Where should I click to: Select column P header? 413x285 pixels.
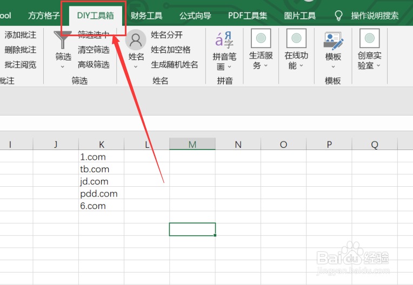[x=329, y=144]
